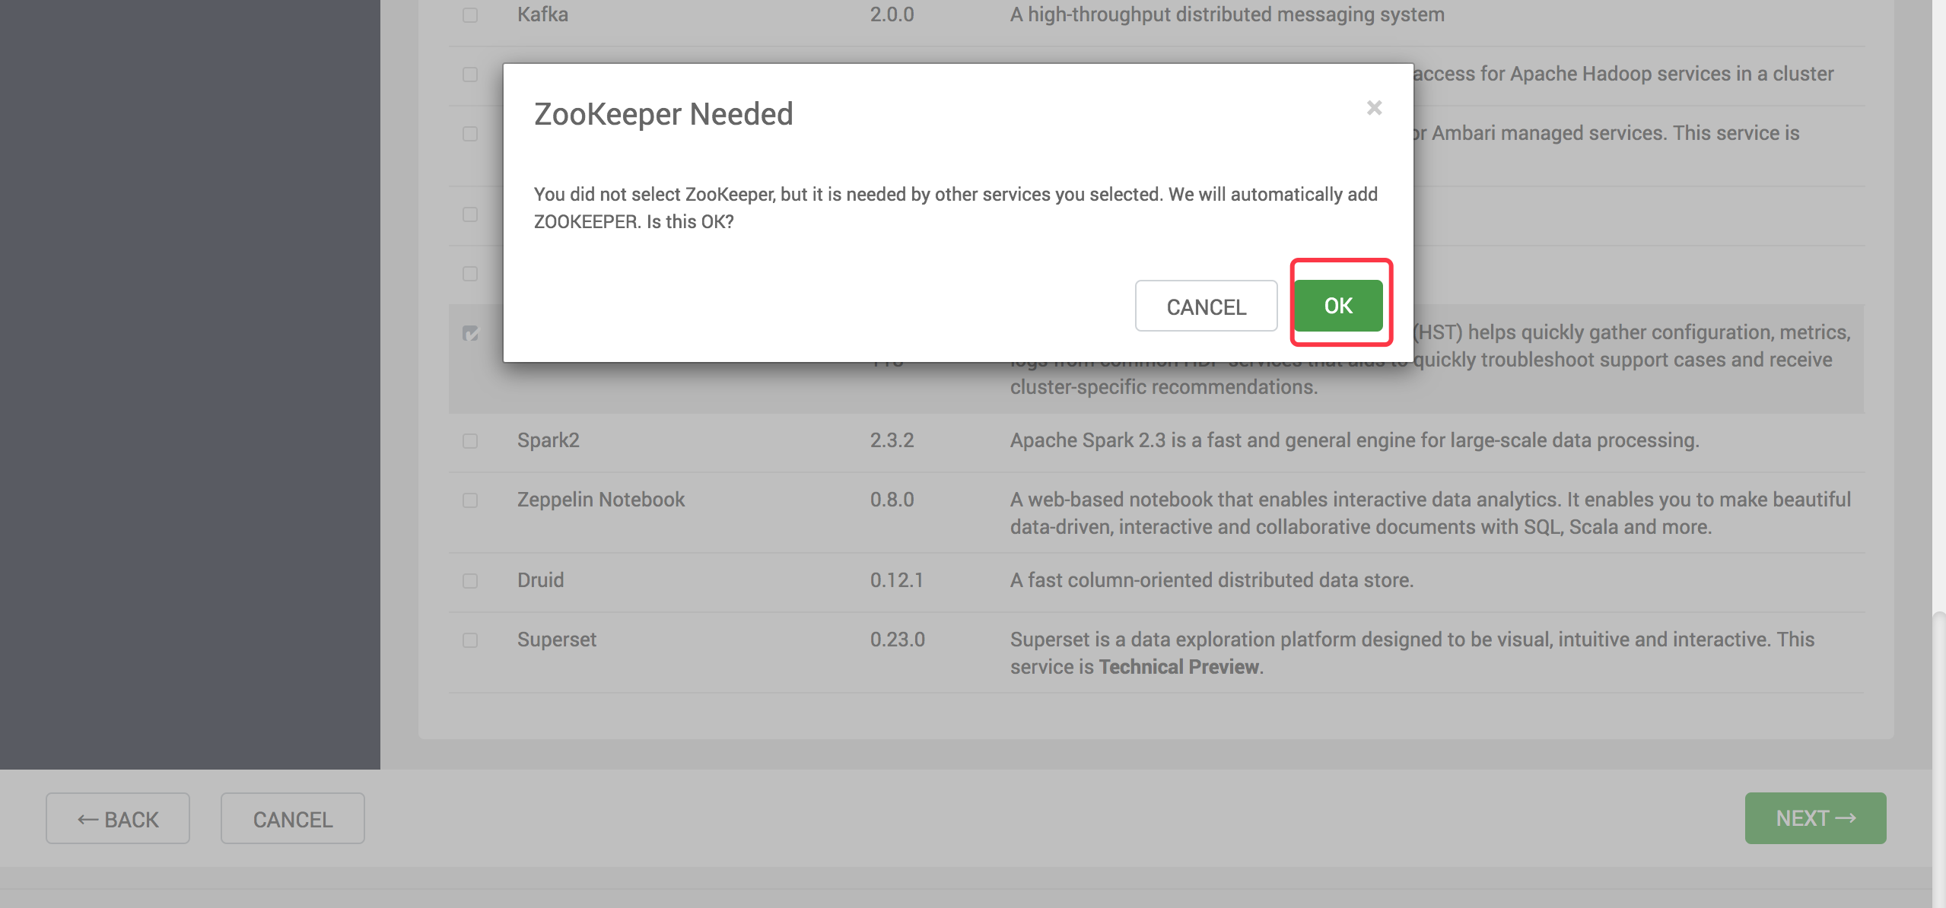
Task: Click the Druid service row label
Action: click(x=540, y=580)
